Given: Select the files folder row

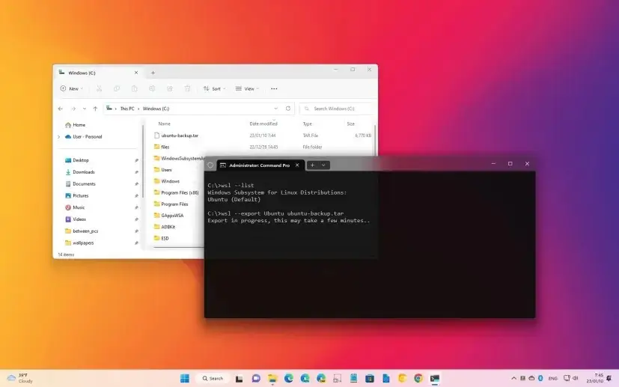Looking at the screenshot, I should pyautogui.click(x=262, y=147).
